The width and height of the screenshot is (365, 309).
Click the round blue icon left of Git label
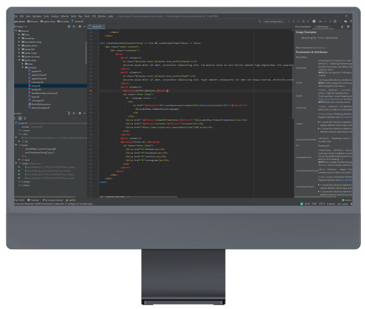point(314,21)
